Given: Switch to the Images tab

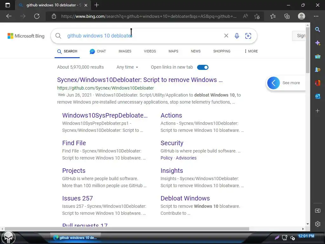Looking at the screenshot, I should click(125, 51).
